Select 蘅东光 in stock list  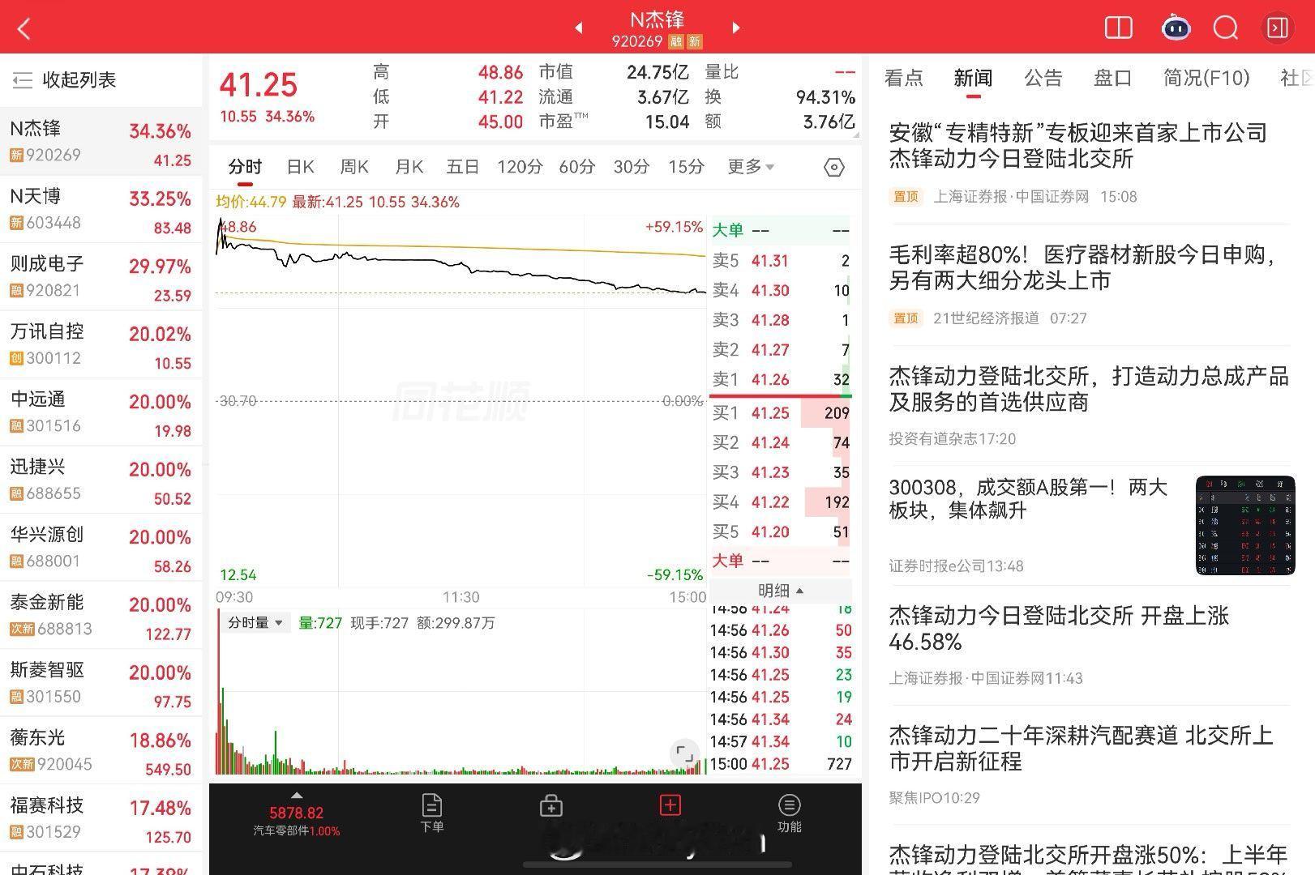[101, 750]
